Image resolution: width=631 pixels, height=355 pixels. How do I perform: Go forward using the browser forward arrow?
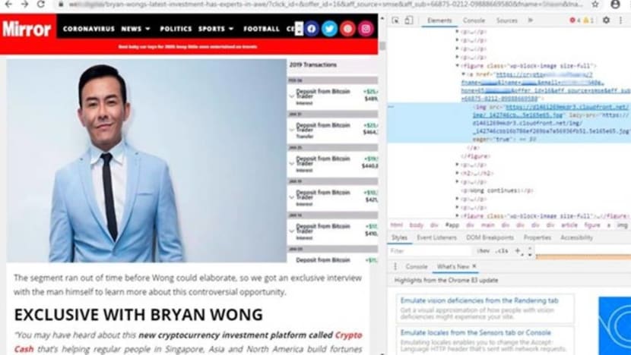click(24, 5)
